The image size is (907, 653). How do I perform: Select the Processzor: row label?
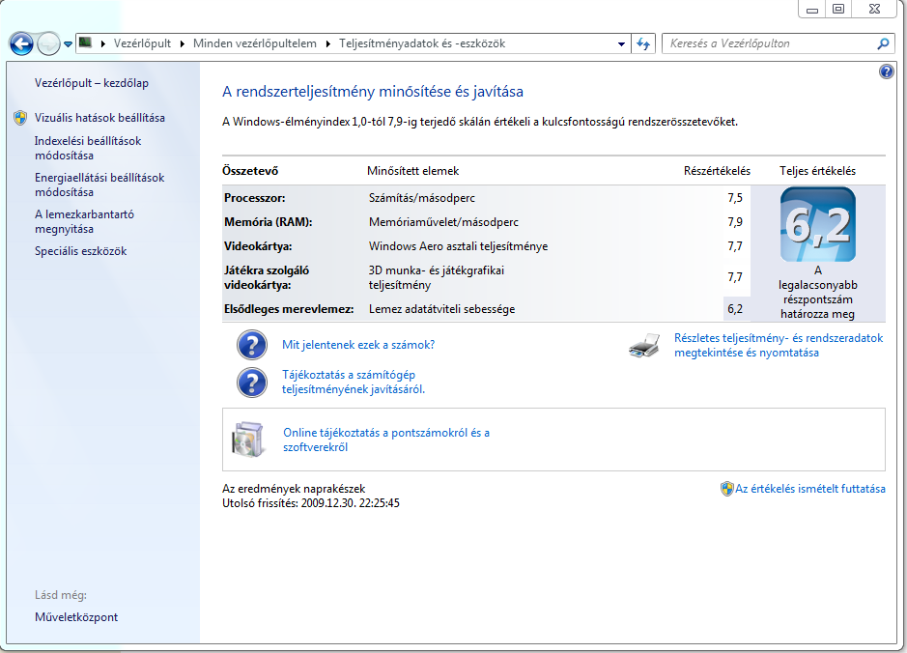254,198
